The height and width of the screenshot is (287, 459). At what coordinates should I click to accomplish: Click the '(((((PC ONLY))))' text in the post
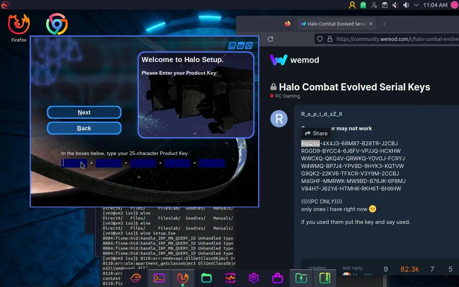click(322, 201)
